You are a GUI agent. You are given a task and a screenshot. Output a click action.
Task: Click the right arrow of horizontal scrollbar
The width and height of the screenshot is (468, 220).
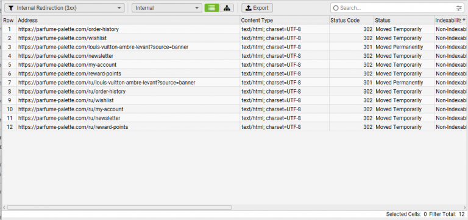[x=465, y=207]
